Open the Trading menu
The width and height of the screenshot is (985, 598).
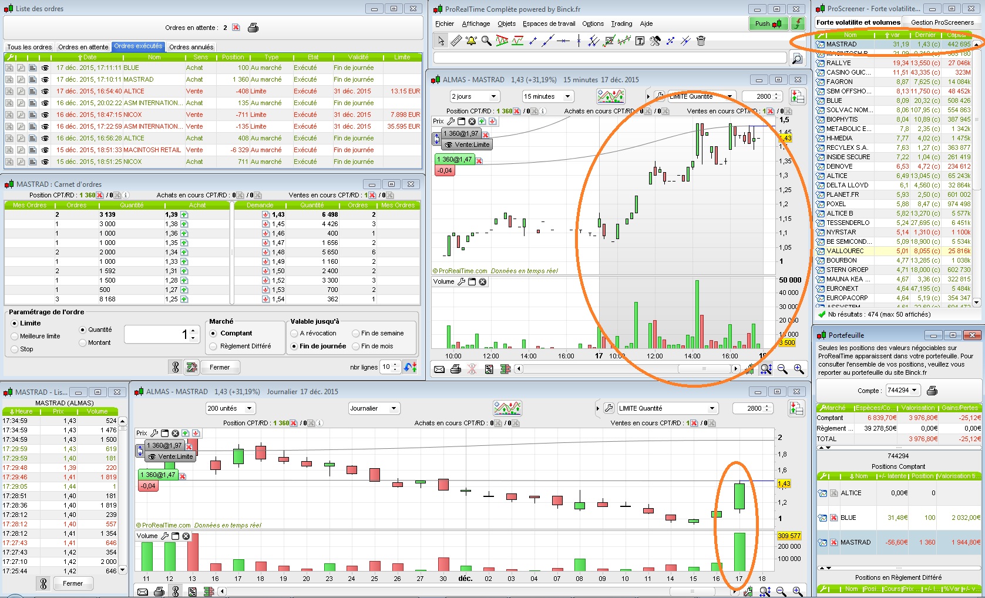coord(621,23)
